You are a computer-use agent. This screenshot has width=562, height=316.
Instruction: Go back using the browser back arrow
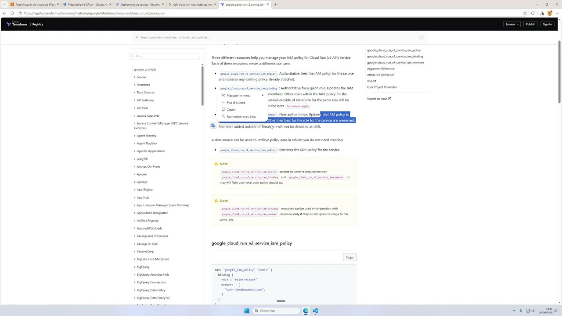point(4,13)
